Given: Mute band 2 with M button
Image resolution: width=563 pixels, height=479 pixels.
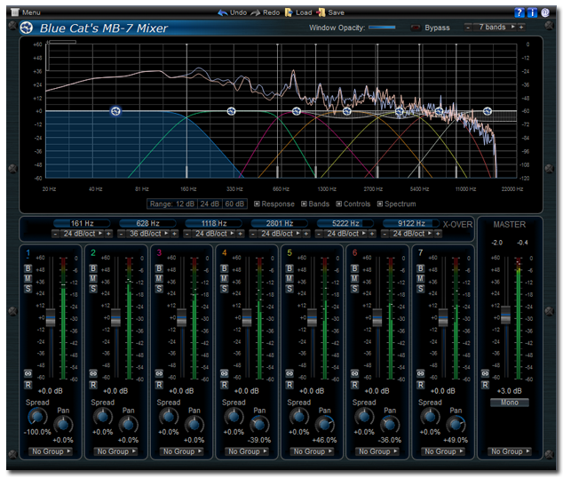Looking at the screenshot, I should point(93,278).
